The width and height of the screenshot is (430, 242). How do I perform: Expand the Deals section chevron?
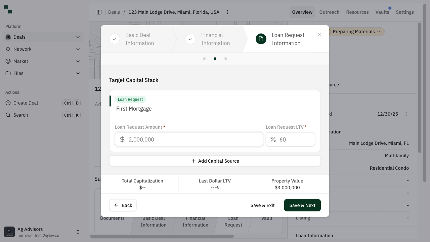(78, 37)
